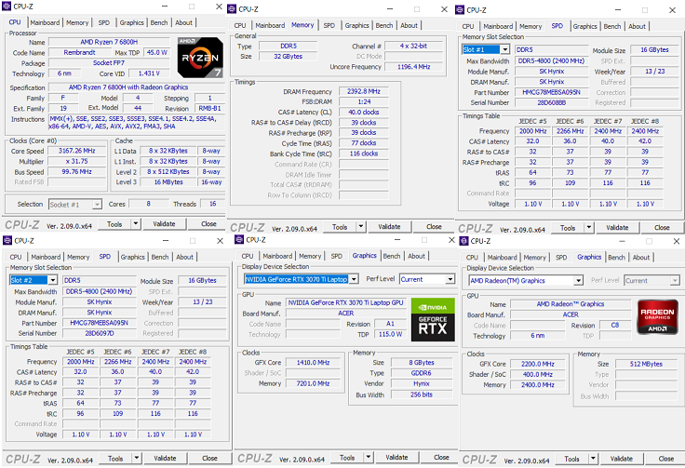
Task: Expand Tools arrow in Ryzen CPU window
Action: point(136,224)
